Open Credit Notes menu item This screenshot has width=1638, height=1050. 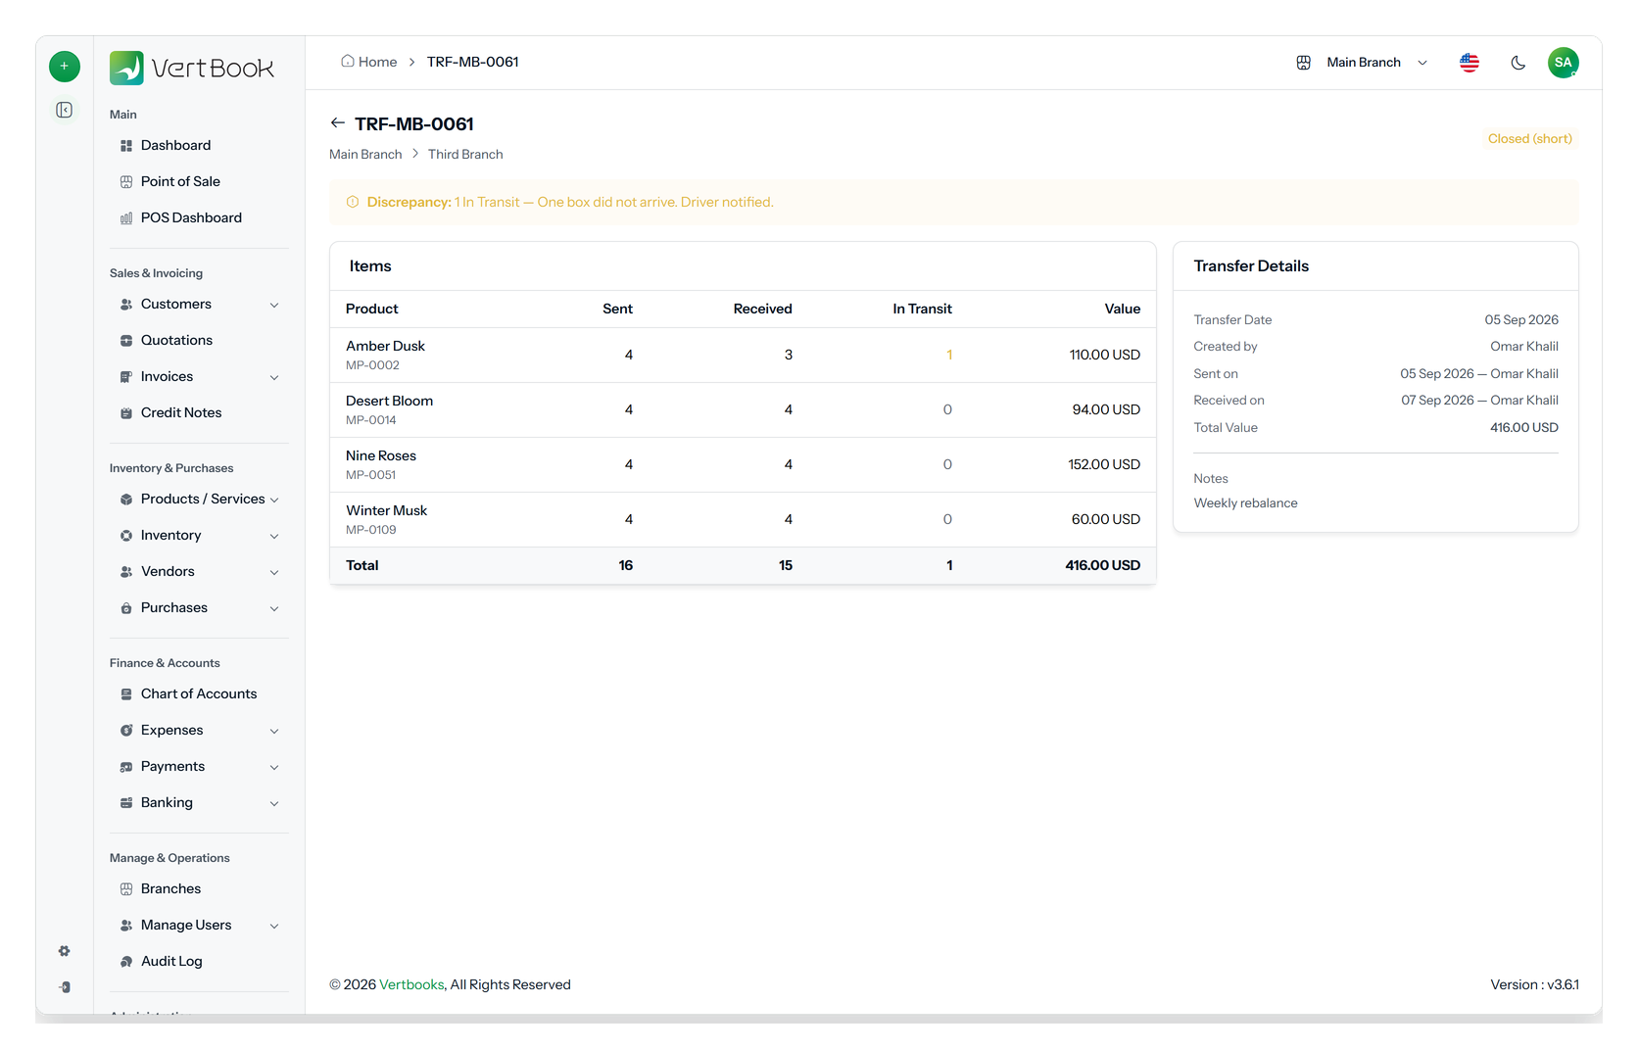click(x=199, y=413)
